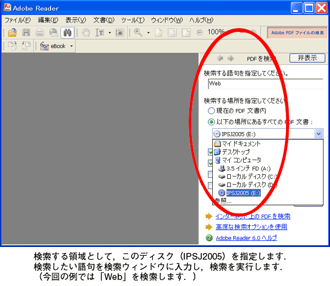The image size is (330, 286).
Task: Click the 非表示 hide button
Action: (x=307, y=58)
